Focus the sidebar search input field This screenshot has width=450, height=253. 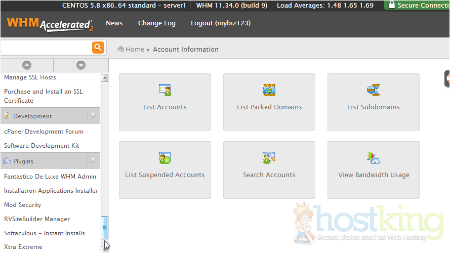[46, 48]
